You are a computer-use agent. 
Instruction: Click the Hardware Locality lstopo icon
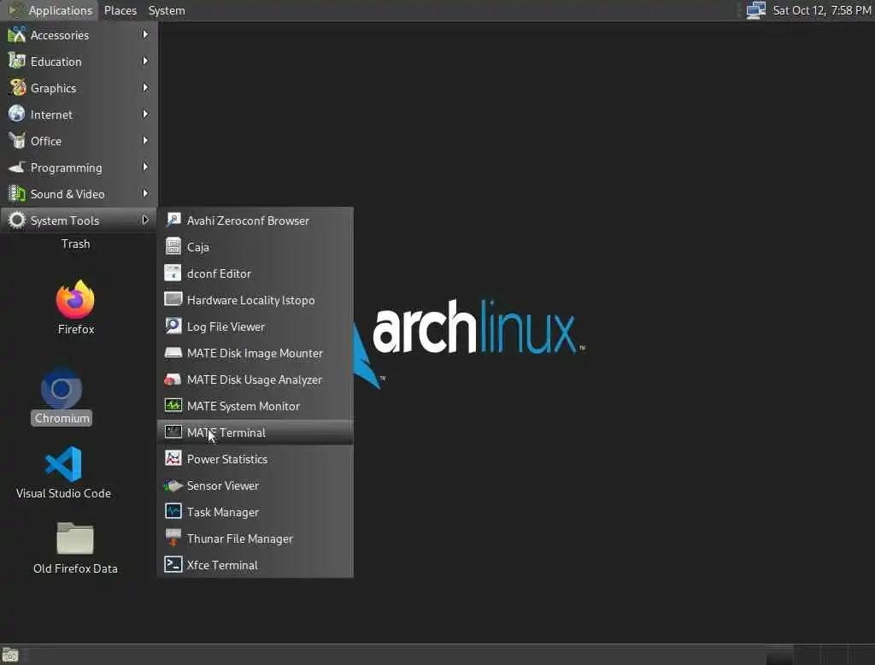click(173, 299)
